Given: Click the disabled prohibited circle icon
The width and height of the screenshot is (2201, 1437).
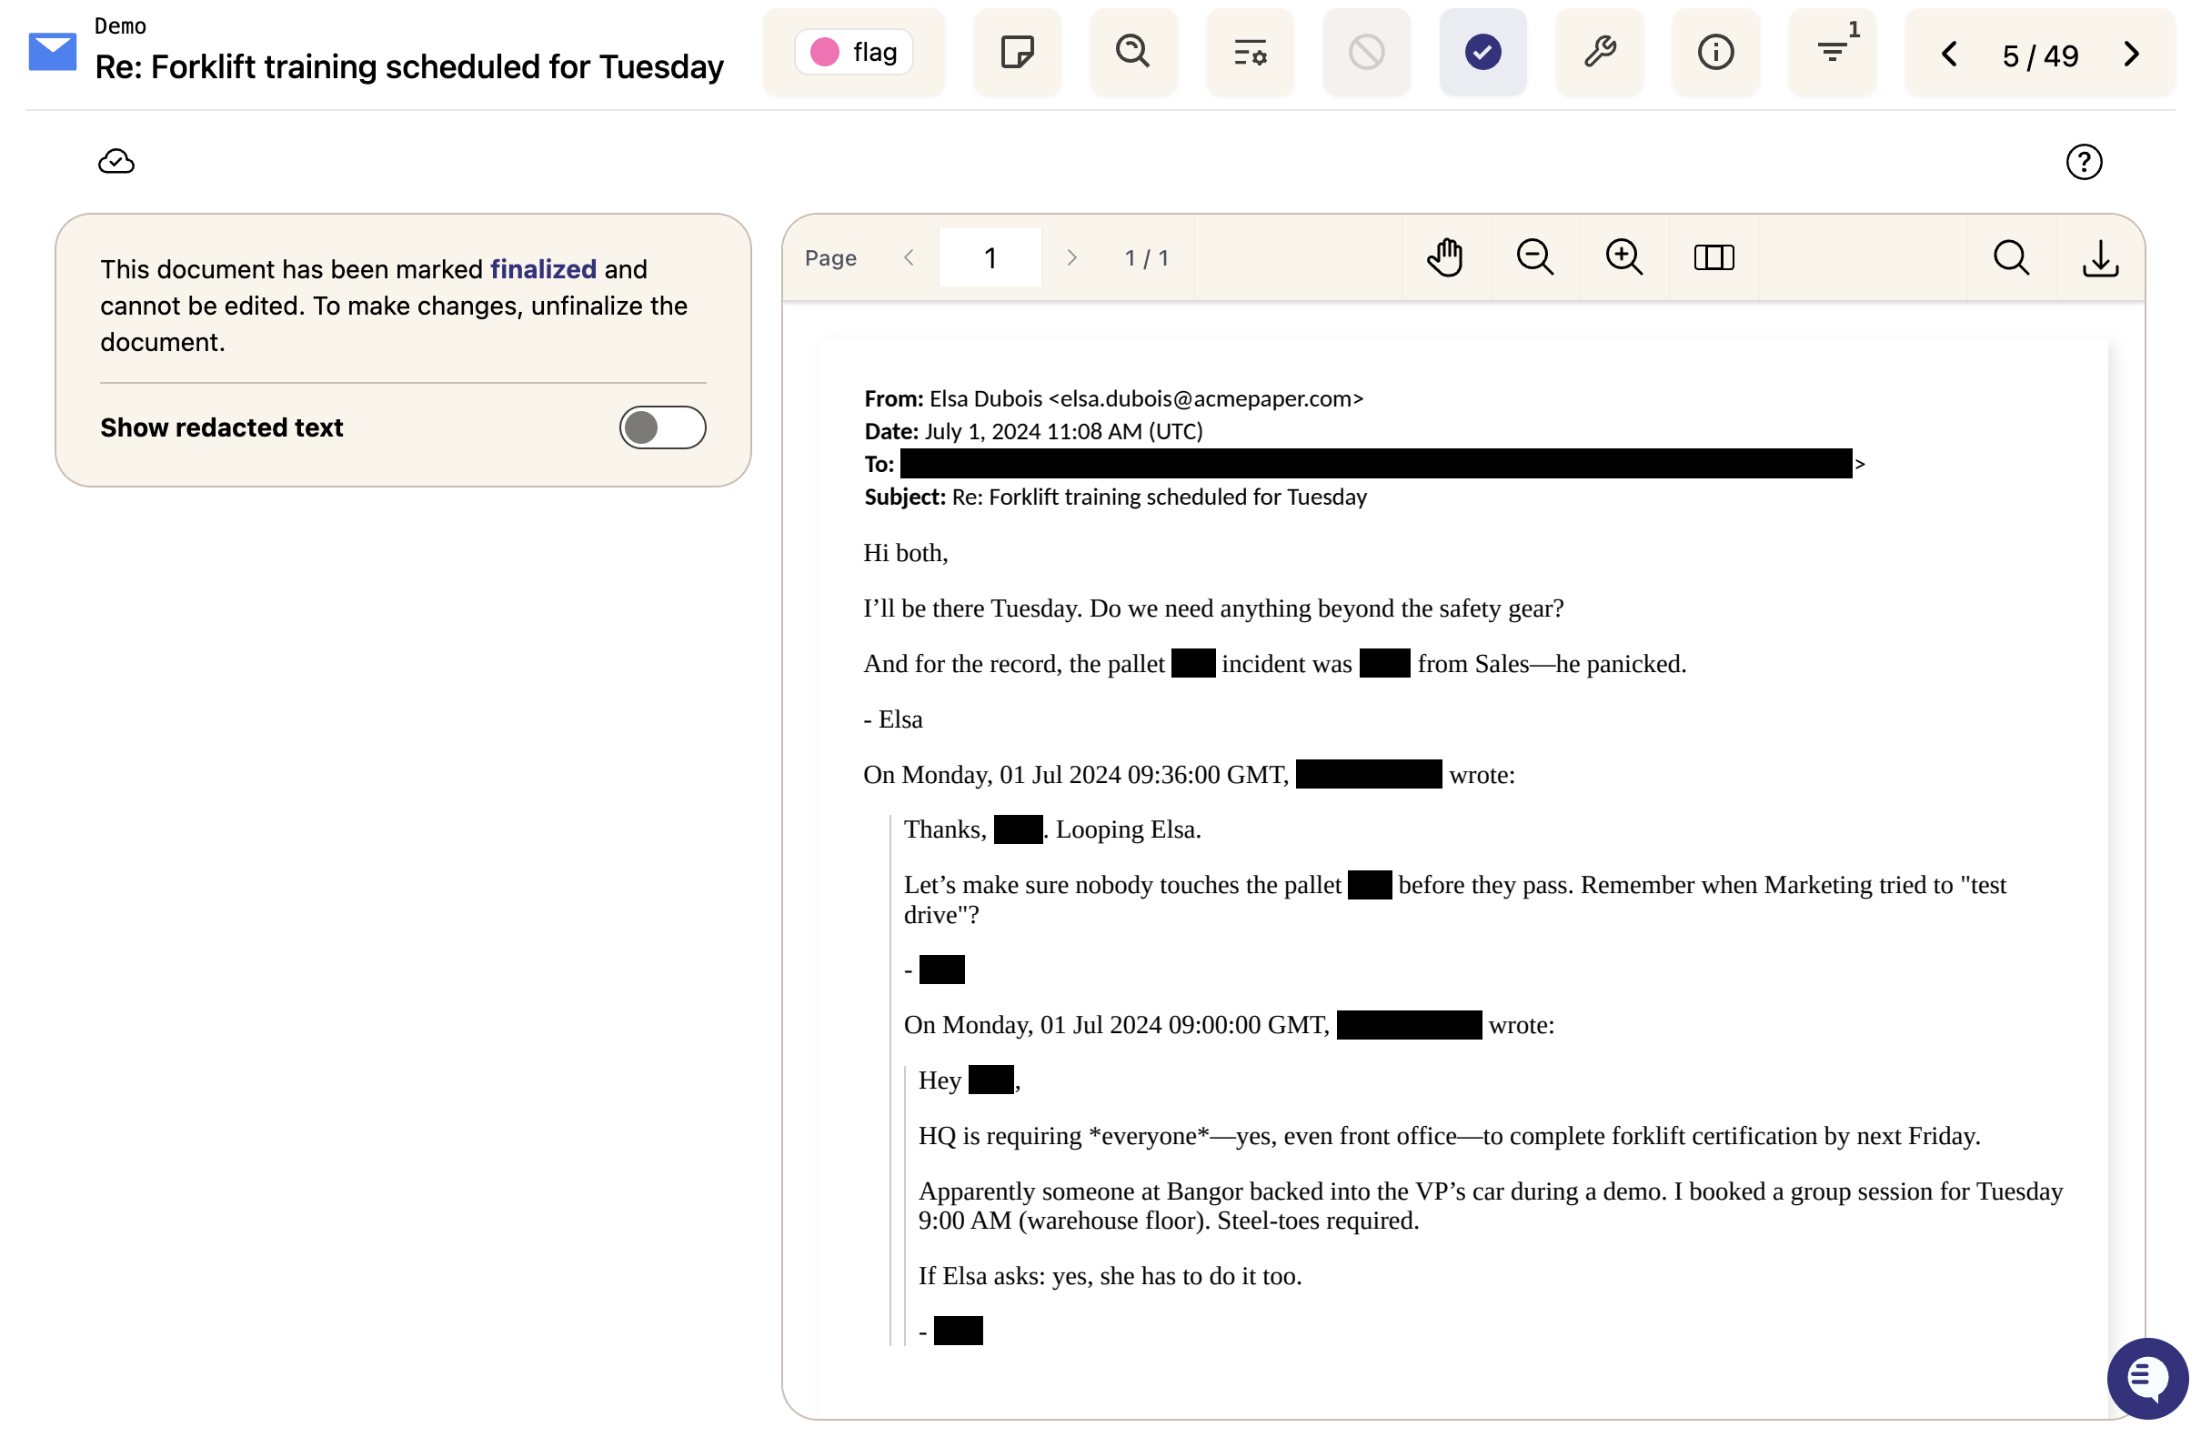Looking at the screenshot, I should (1366, 52).
